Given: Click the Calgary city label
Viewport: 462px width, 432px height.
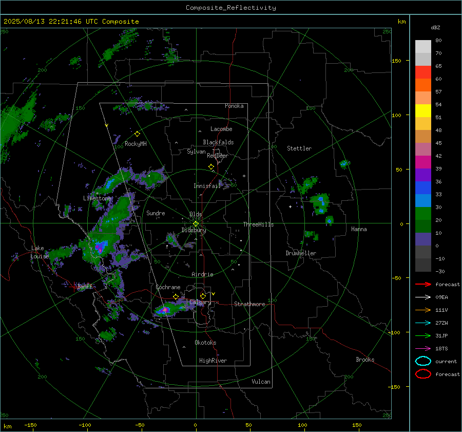Looking at the screenshot, I should pos(200,302).
